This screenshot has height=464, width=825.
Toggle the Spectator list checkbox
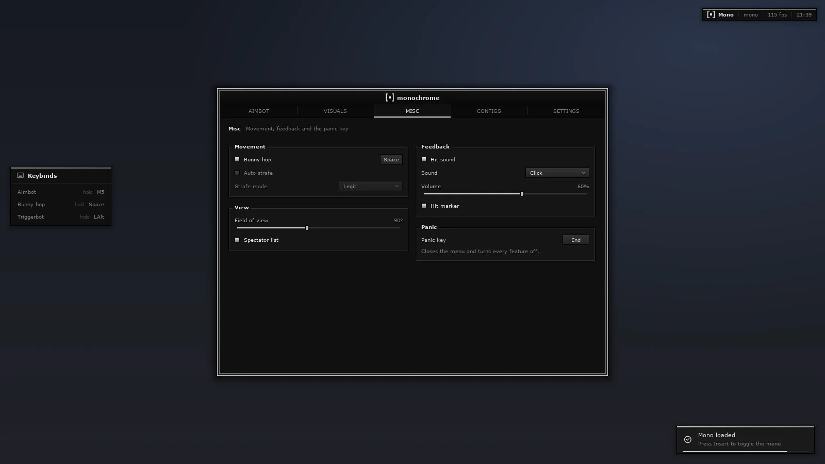click(x=237, y=240)
